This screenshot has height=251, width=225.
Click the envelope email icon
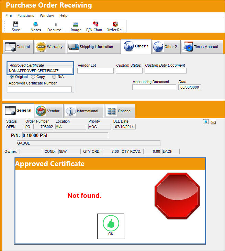pos(213,122)
